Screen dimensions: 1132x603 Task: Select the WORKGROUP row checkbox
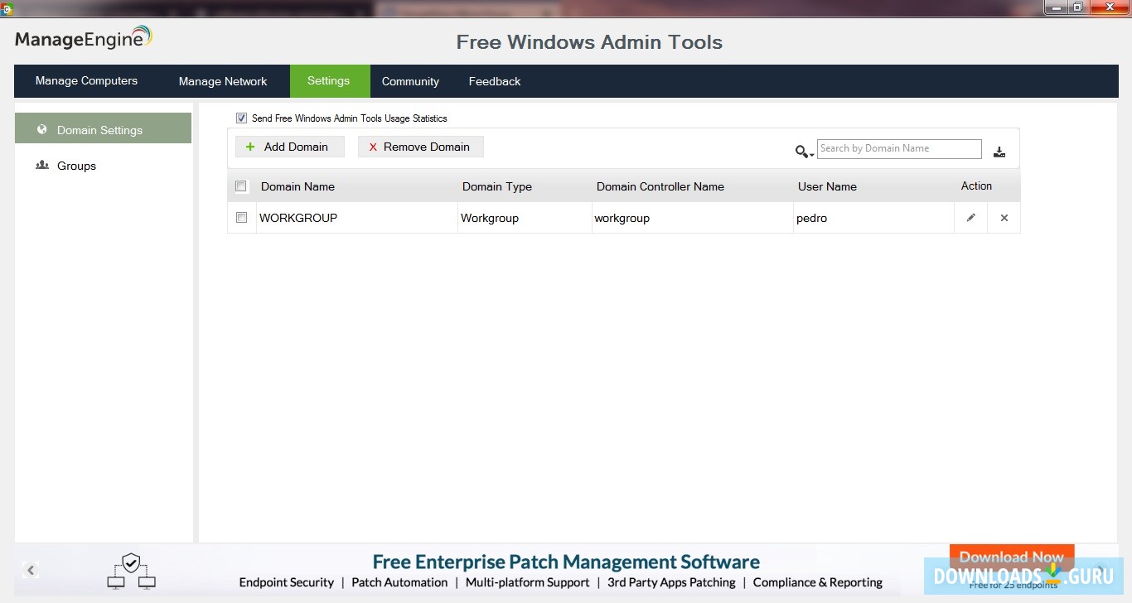[240, 217]
